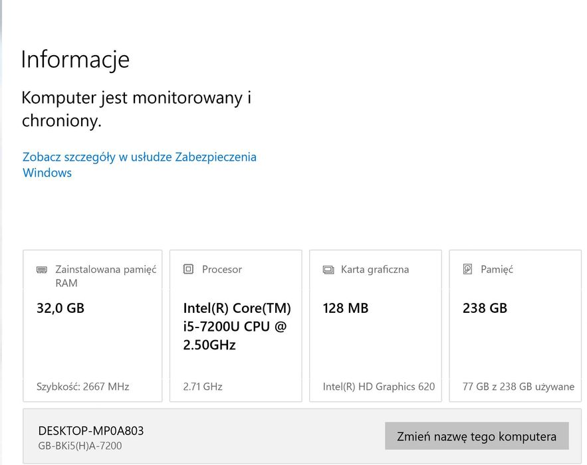Click the Intel Core i5-7200U processor name

237,326
